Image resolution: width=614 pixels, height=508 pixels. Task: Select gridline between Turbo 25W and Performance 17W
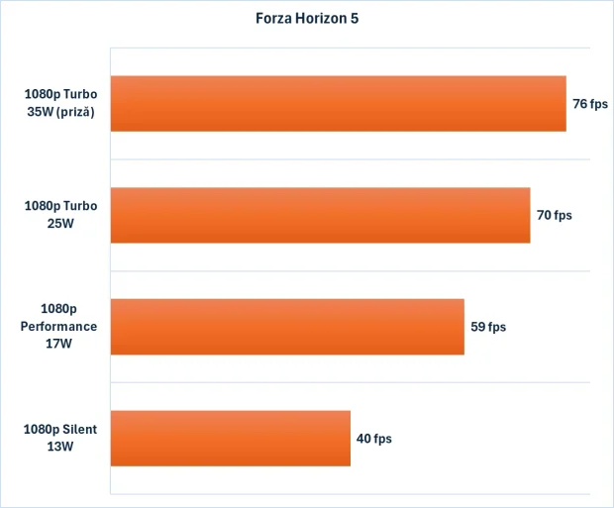pyautogui.click(x=446, y=270)
